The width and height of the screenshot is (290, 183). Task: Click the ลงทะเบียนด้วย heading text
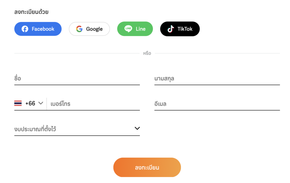[31, 12]
